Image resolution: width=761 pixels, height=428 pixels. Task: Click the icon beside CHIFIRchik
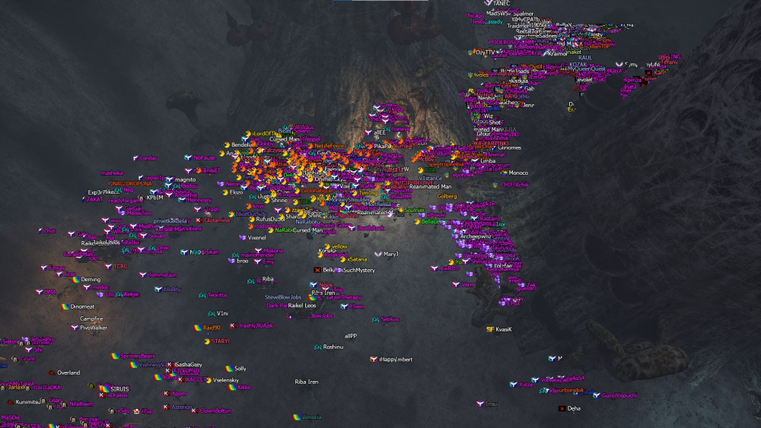[495, 185]
